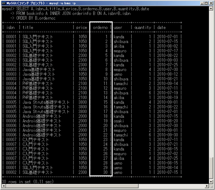Click the 'isbn' column header
Screen dimensions: 215x190
(x=11, y=27)
